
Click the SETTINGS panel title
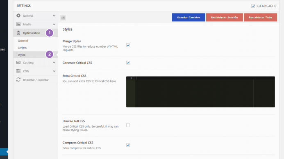point(23,6)
